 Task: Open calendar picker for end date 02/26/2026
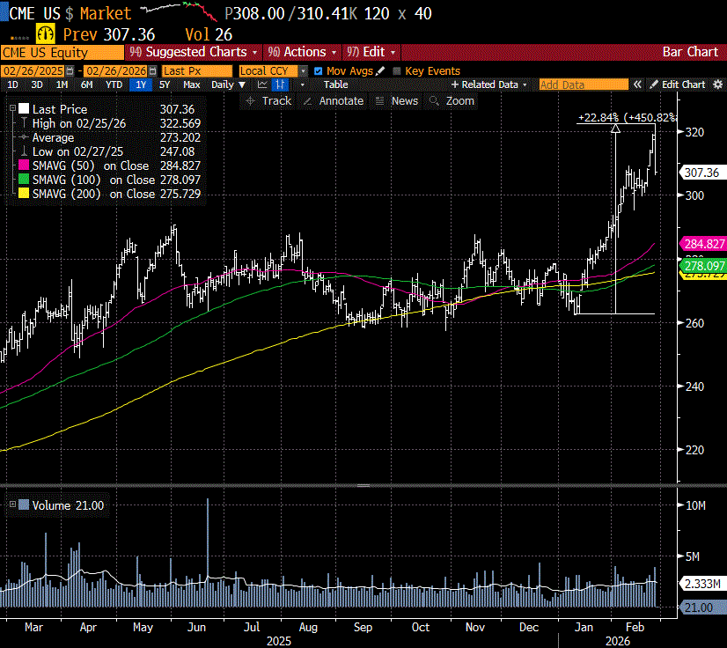pos(152,71)
